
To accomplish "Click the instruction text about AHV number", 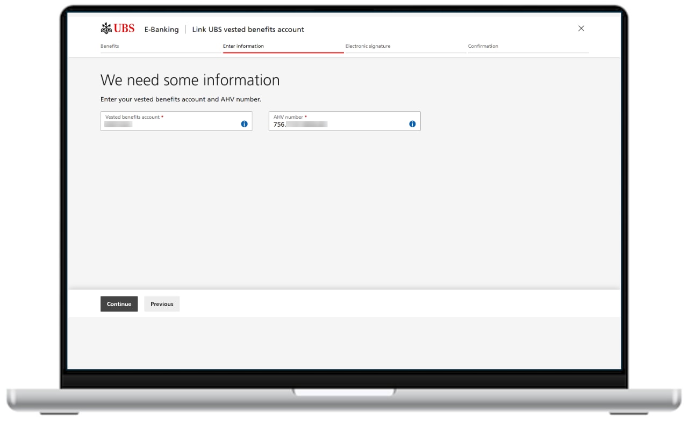I will (181, 99).
